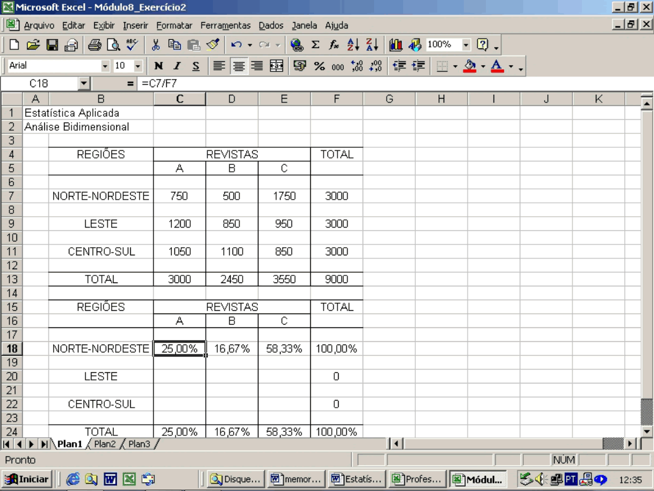The image size is (654, 491).
Task: Toggle underline formatting
Action: coord(196,66)
